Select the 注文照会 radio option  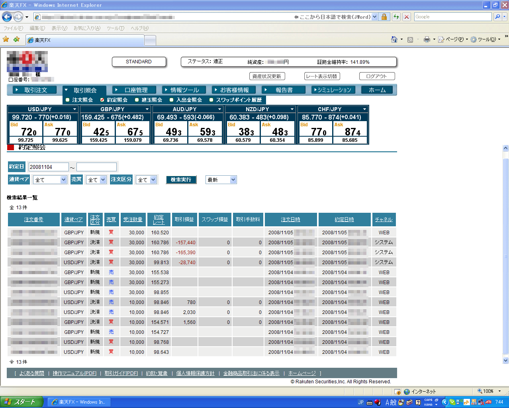[x=68, y=100]
